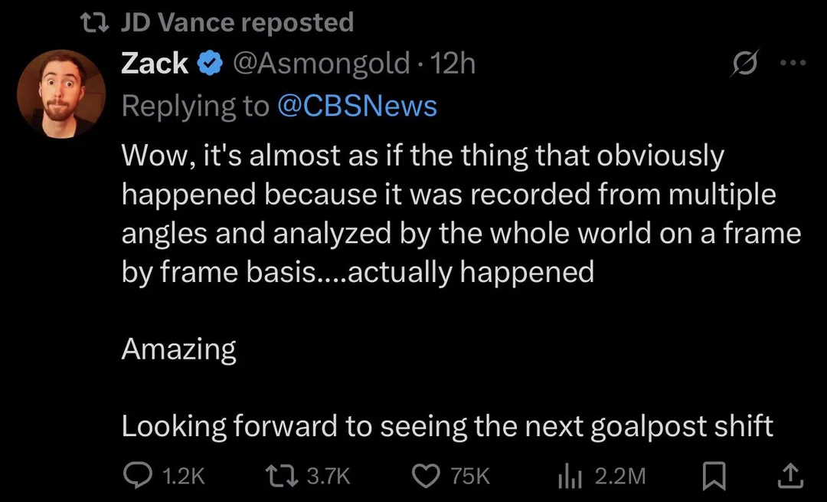Open tweet by clicking the "Amazing" text

pyautogui.click(x=178, y=349)
